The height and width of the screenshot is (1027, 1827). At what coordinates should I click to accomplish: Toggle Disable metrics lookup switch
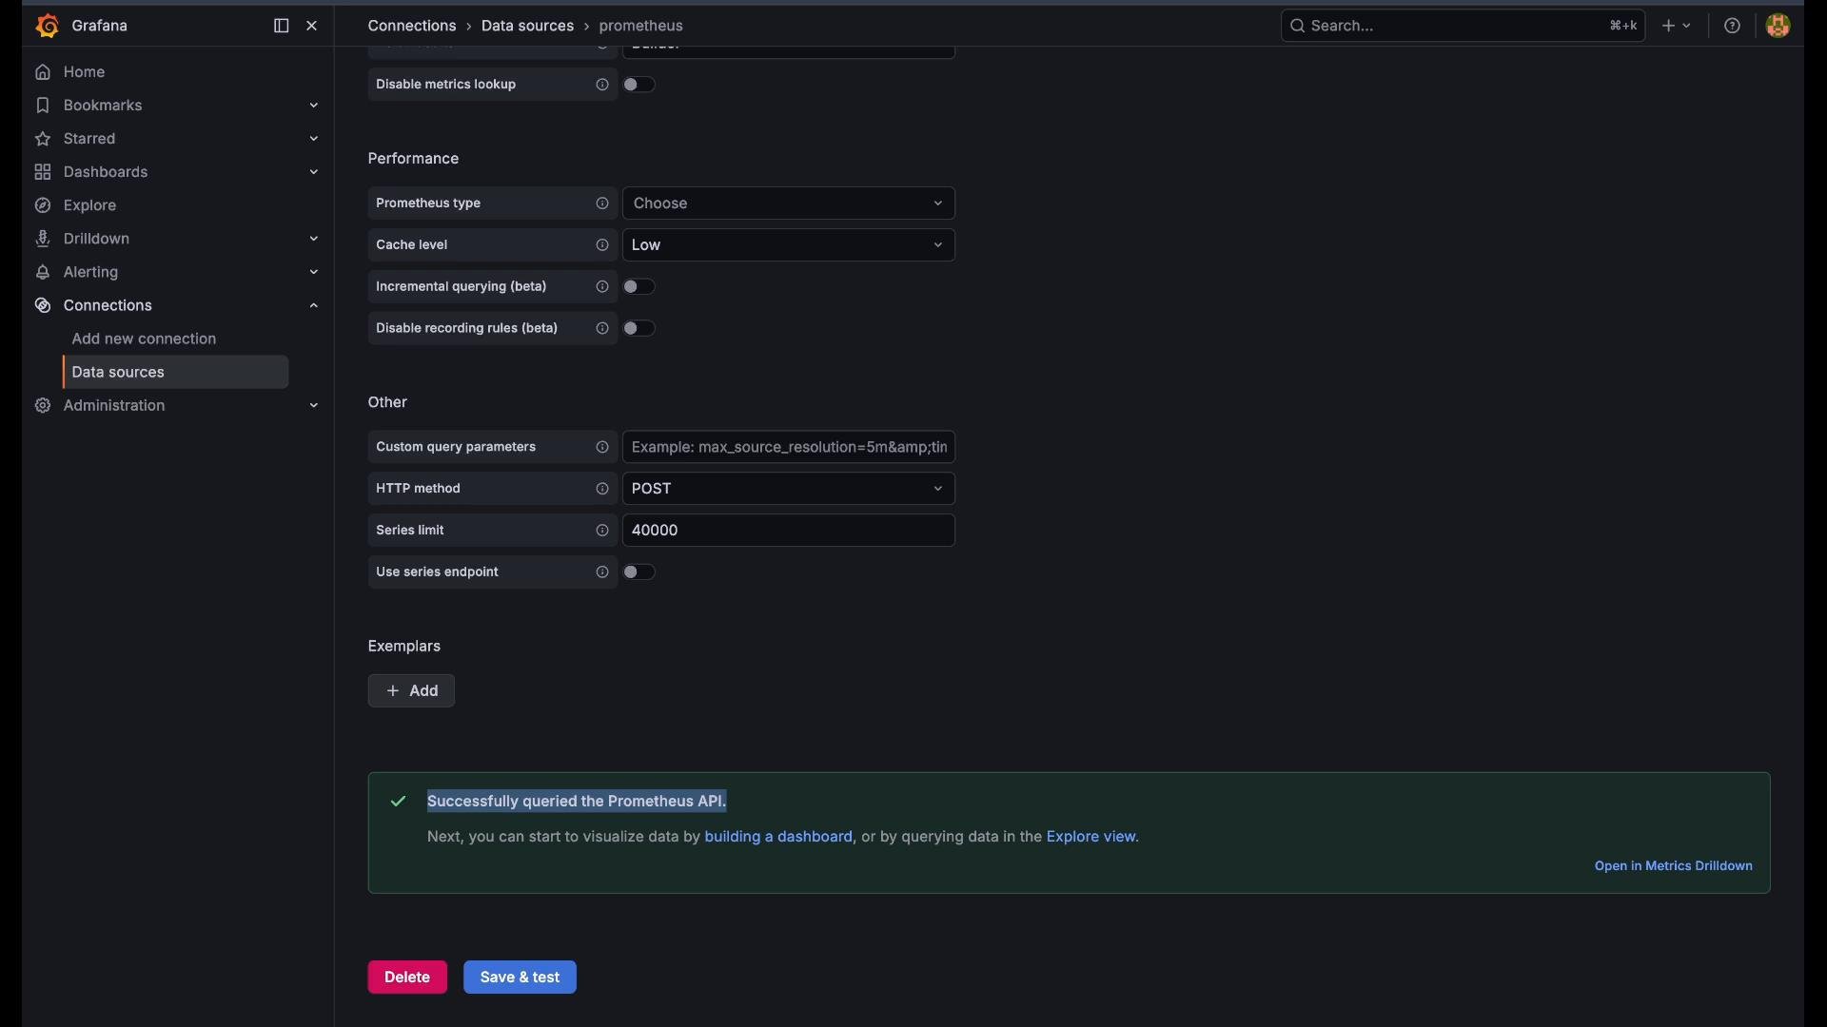click(x=639, y=85)
